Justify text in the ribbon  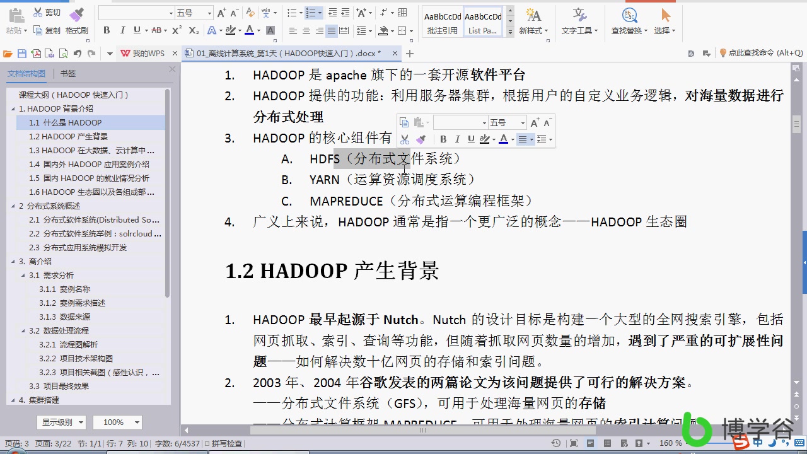pos(332,30)
